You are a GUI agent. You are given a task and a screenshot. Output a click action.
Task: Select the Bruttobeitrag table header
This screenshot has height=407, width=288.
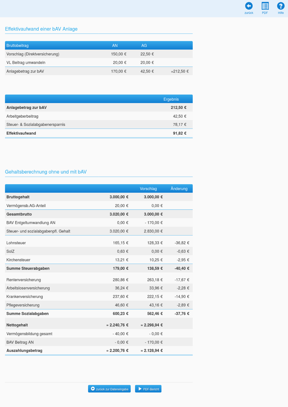coord(18,46)
